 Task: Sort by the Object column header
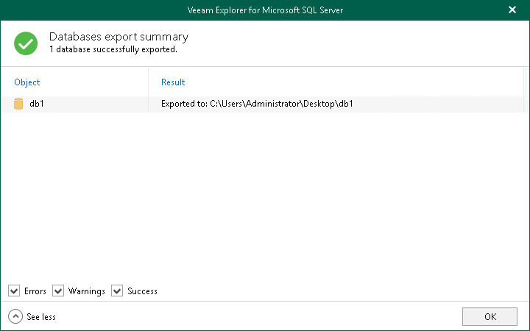pos(27,82)
